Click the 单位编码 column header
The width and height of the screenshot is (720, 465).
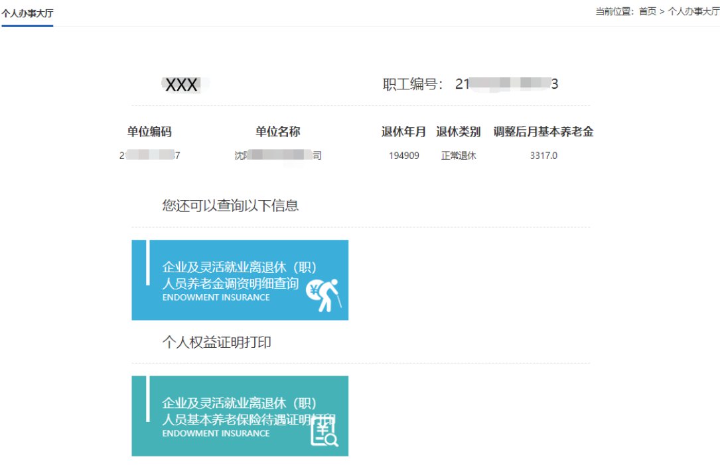point(149,132)
